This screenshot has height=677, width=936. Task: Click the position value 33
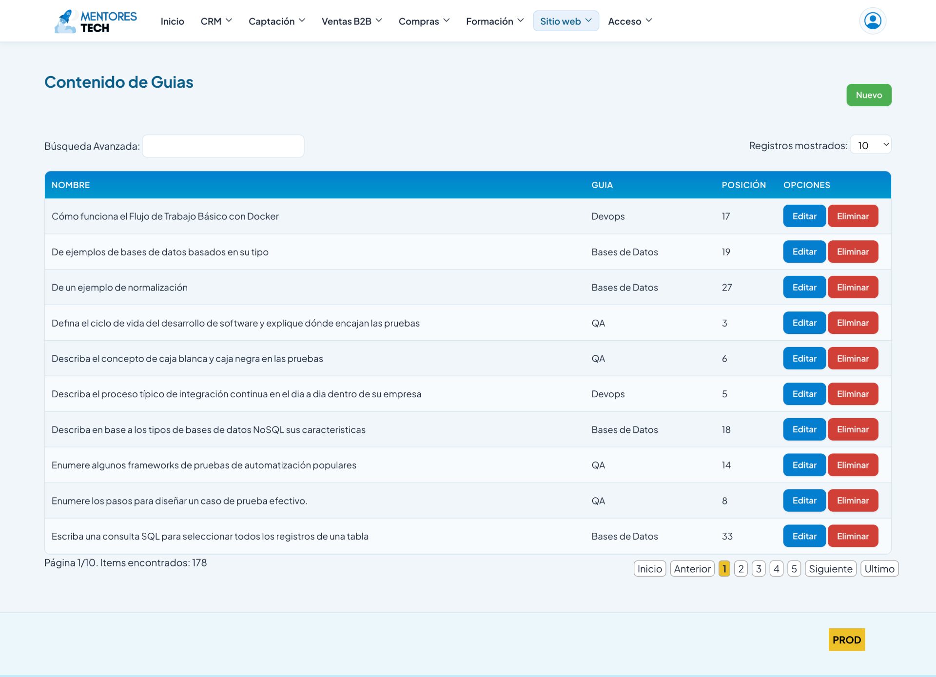tap(727, 537)
